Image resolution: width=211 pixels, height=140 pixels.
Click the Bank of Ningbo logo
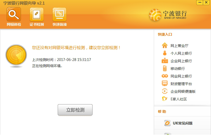click(168, 15)
